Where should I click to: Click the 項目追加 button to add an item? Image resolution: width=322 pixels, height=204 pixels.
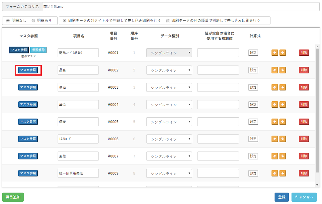[x=13, y=197]
